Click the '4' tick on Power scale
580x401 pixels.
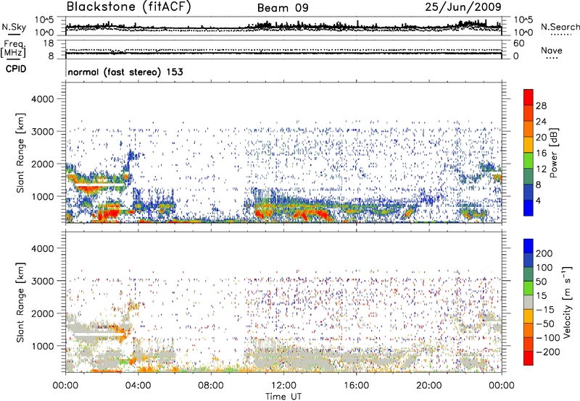pyautogui.click(x=538, y=200)
